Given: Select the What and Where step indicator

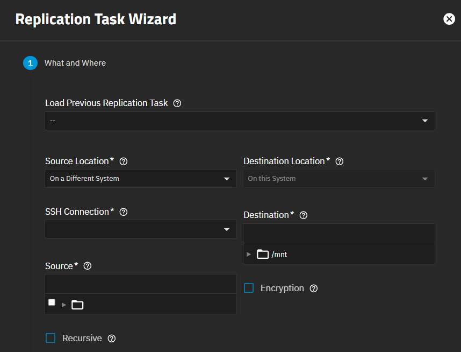Looking at the screenshot, I should tap(31, 63).
